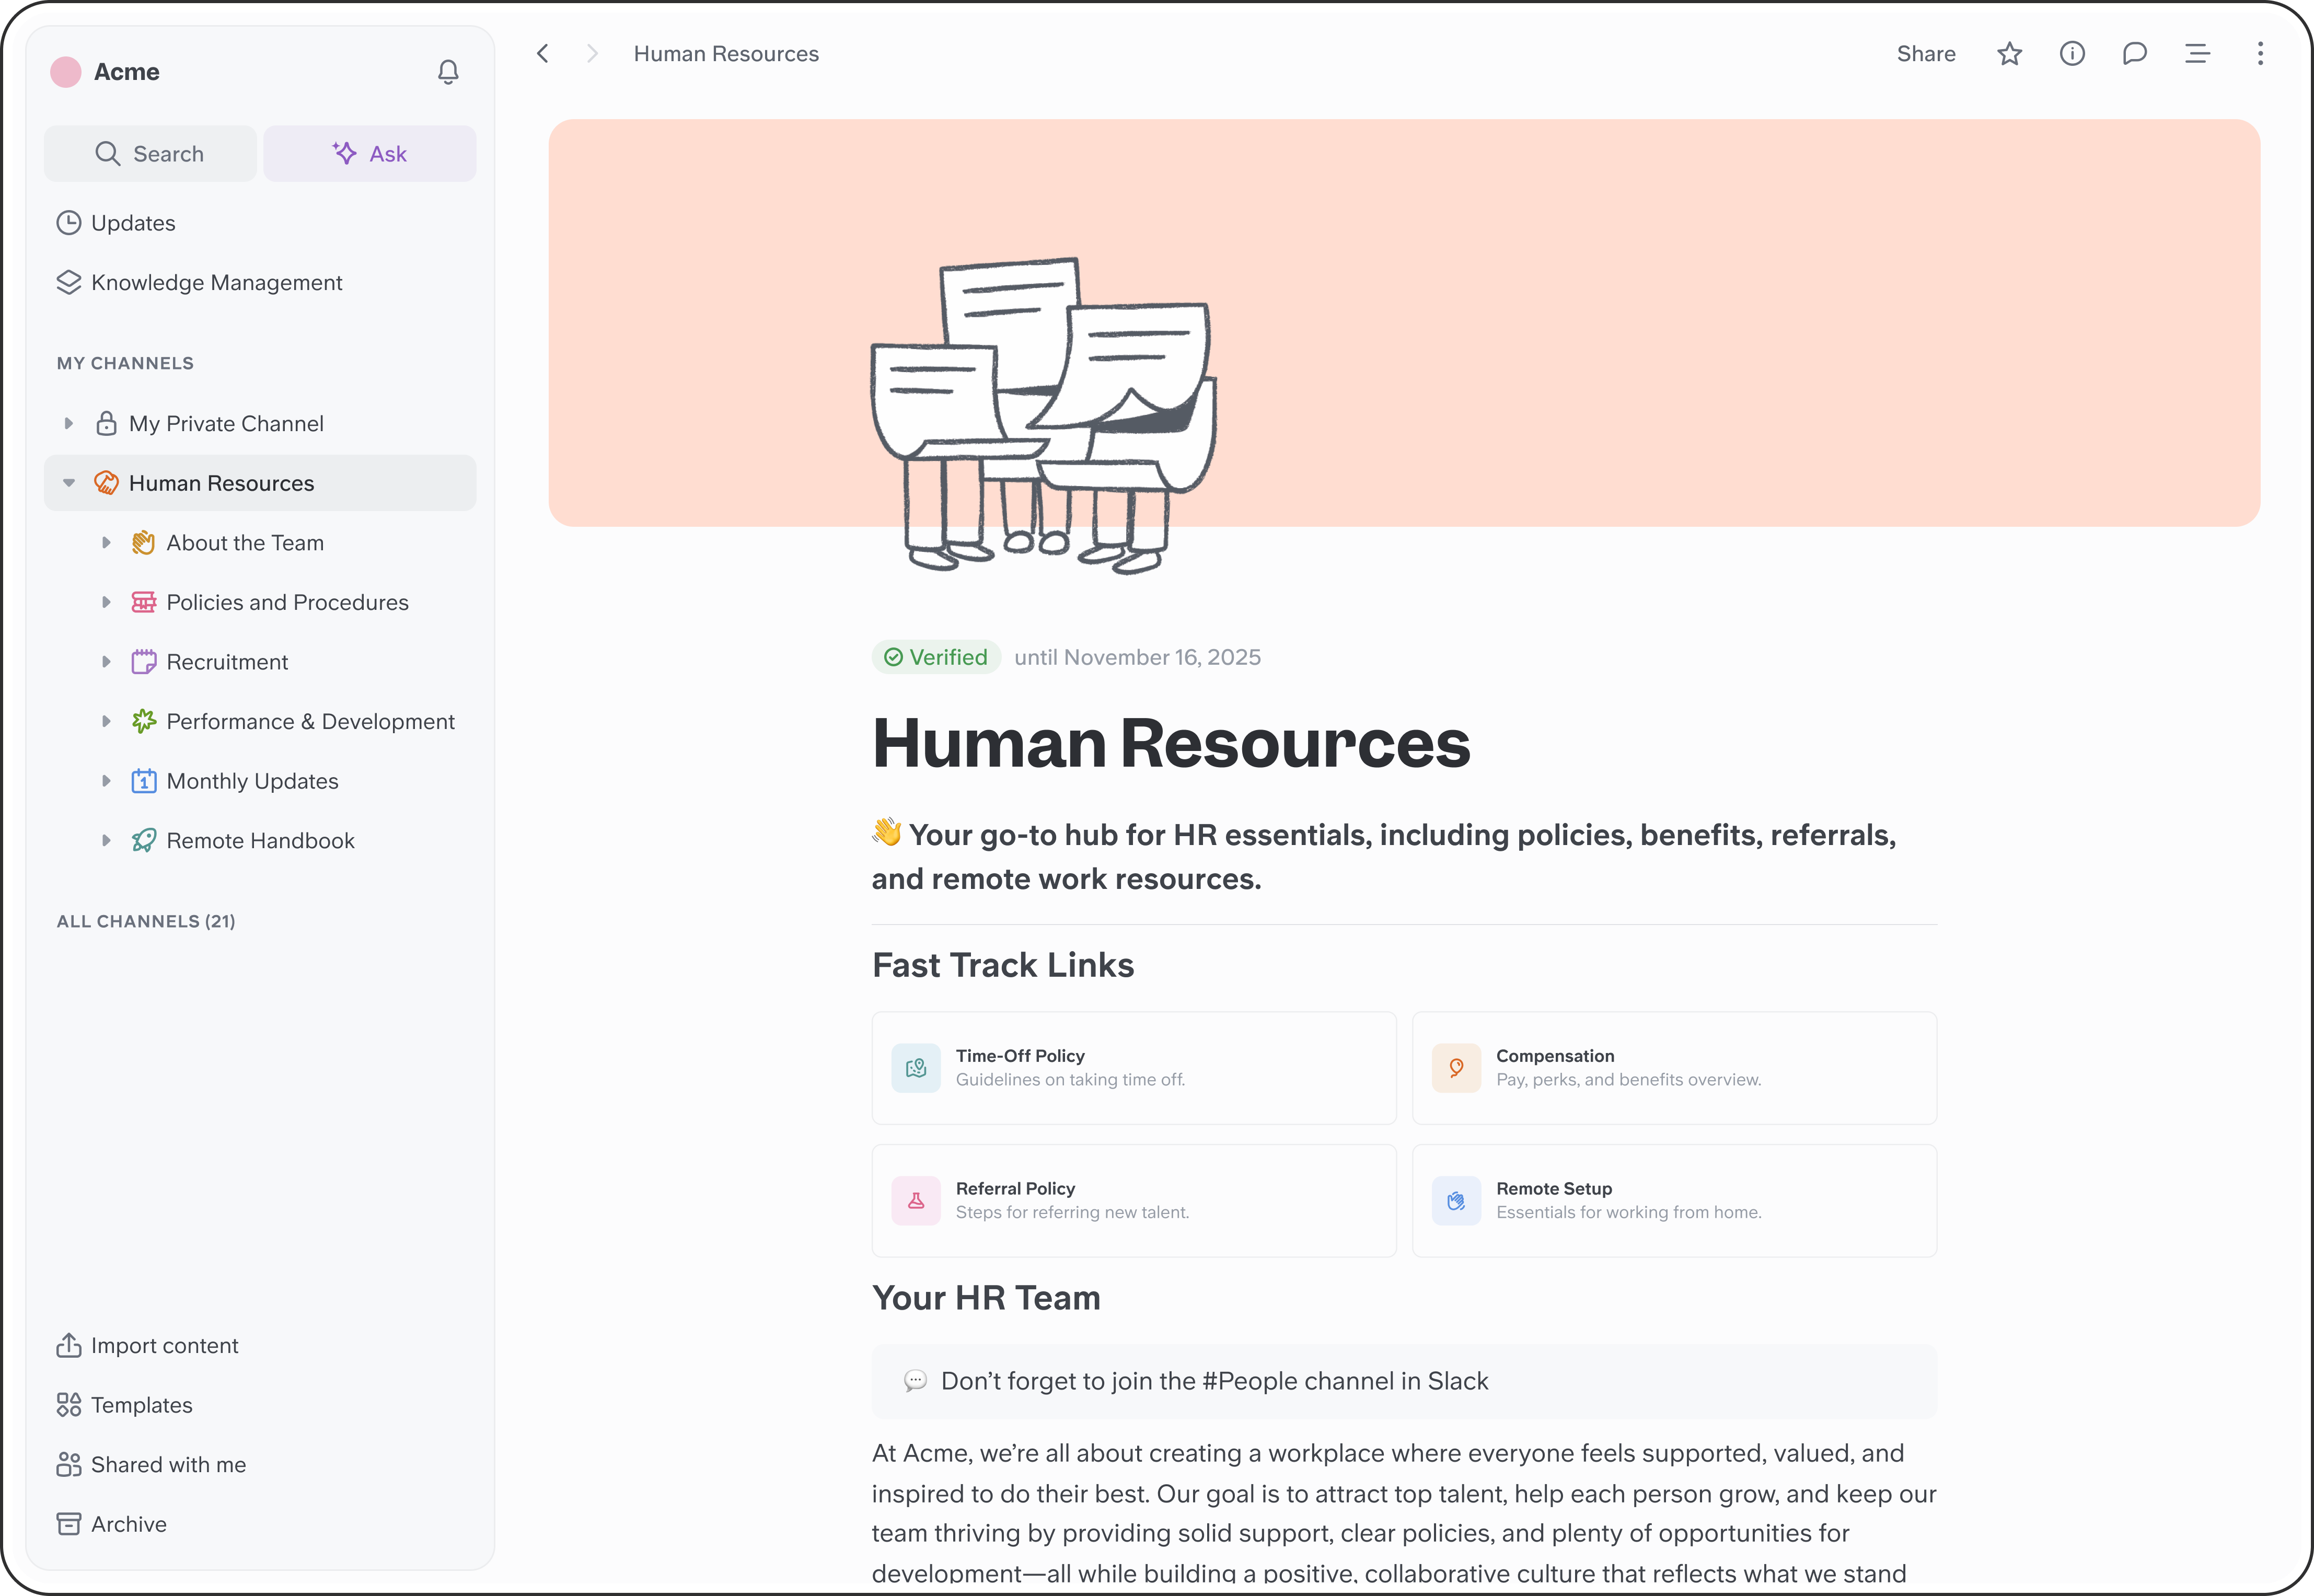Click the Monthly Updates calendar icon
This screenshot has width=2314, height=1596.
click(x=144, y=781)
